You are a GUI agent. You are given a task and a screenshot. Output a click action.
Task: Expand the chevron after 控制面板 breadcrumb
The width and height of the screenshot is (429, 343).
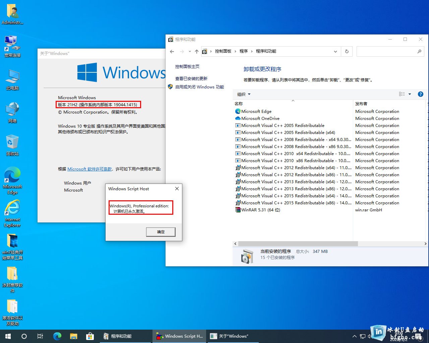(235, 51)
